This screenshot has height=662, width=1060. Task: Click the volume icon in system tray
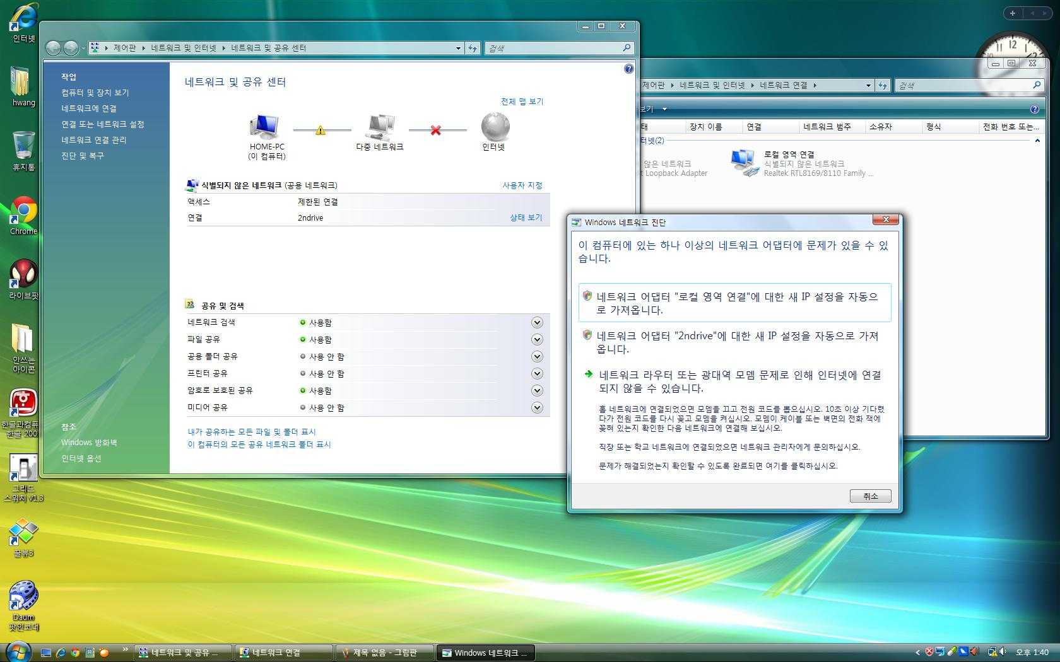[1003, 652]
